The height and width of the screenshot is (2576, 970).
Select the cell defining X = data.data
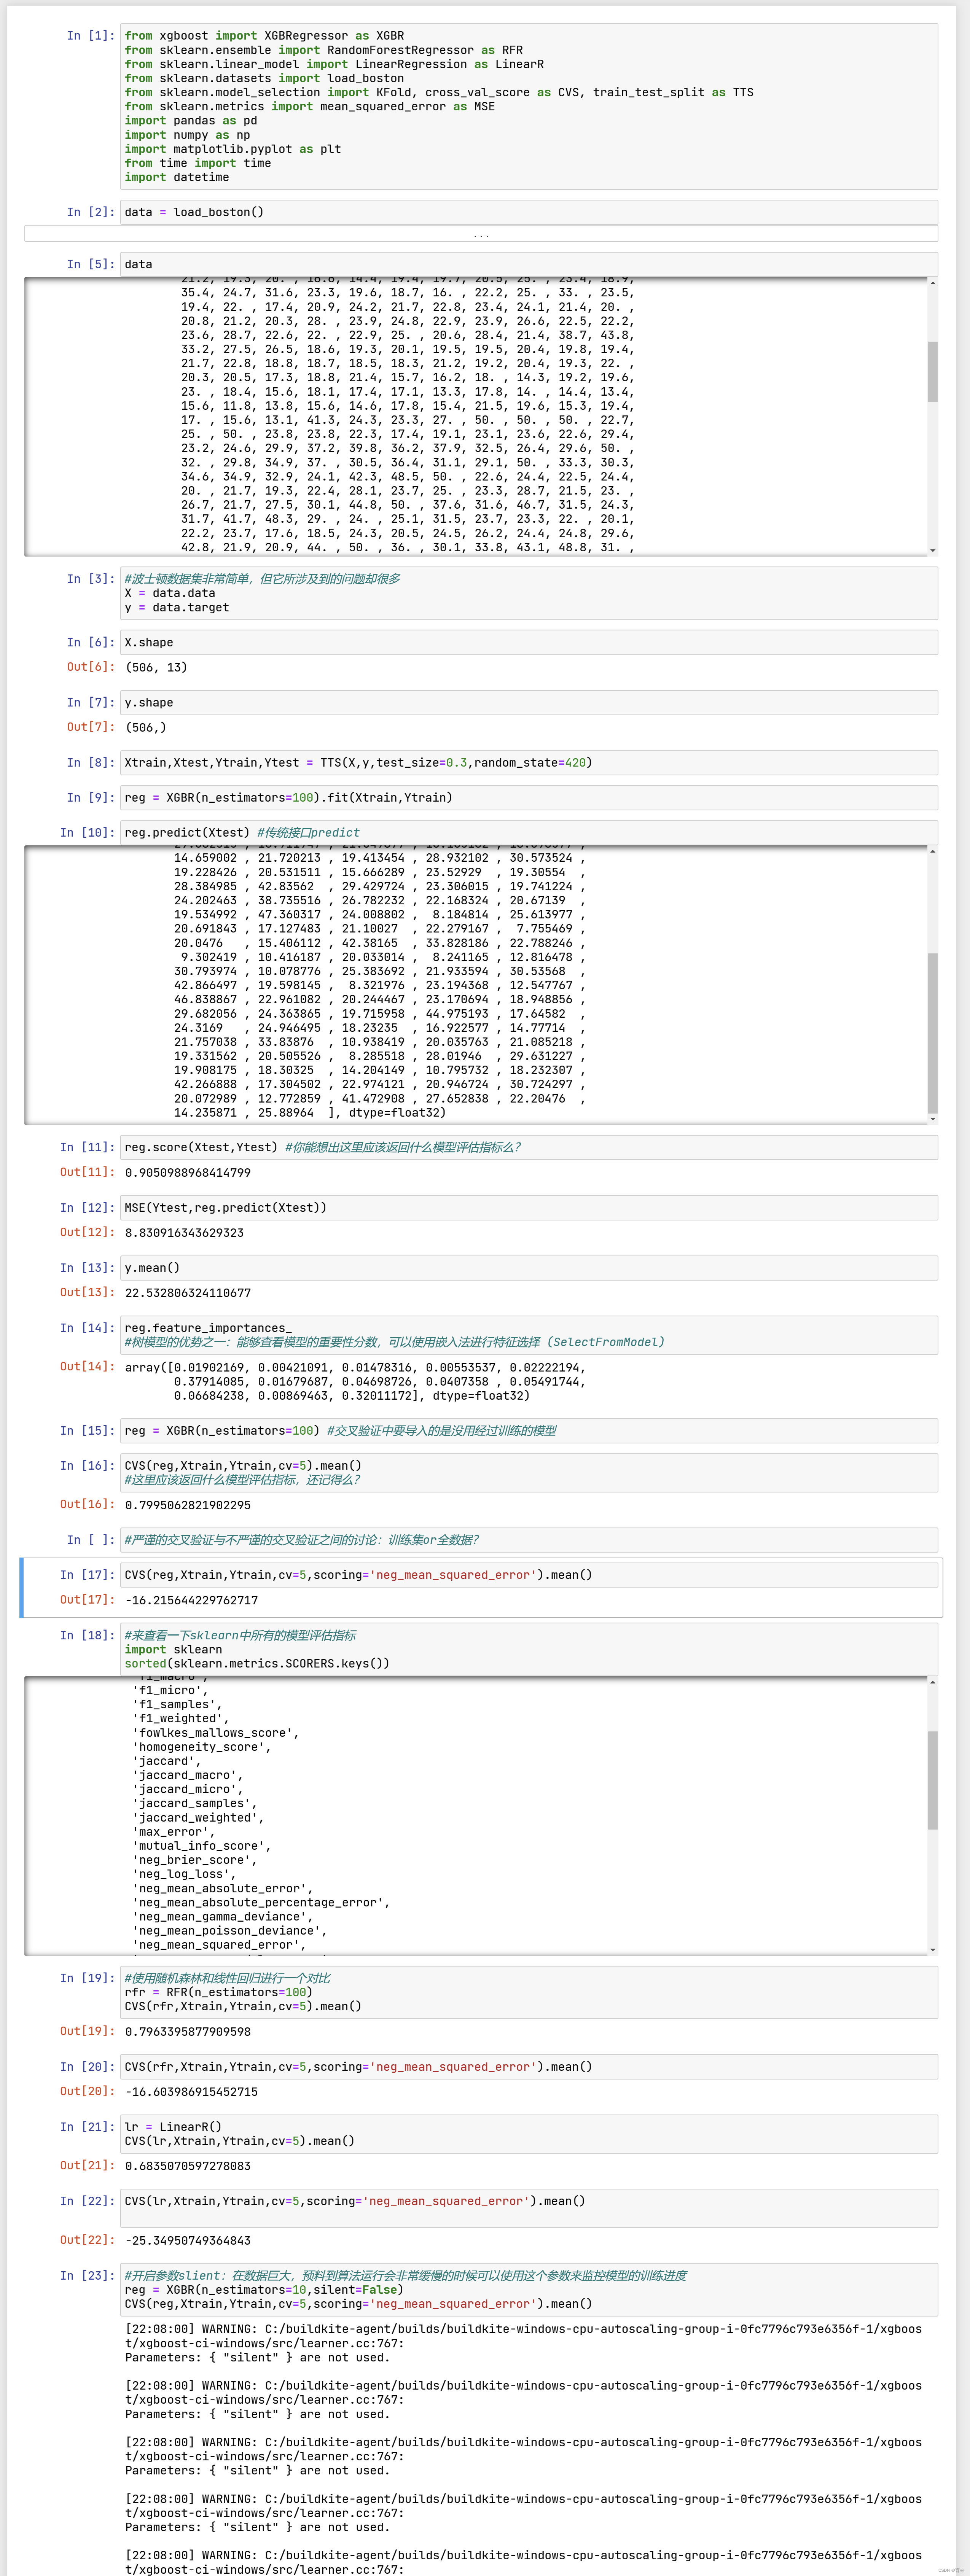(529, 593)
